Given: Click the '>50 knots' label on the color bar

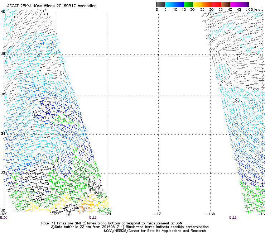Looking at the screenshot, I should (255, 10).
